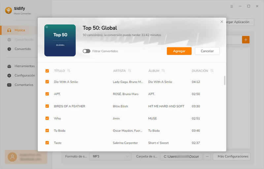Click the Cancelar button
Screen dimensions: 264x169
[x=207, y=51]
